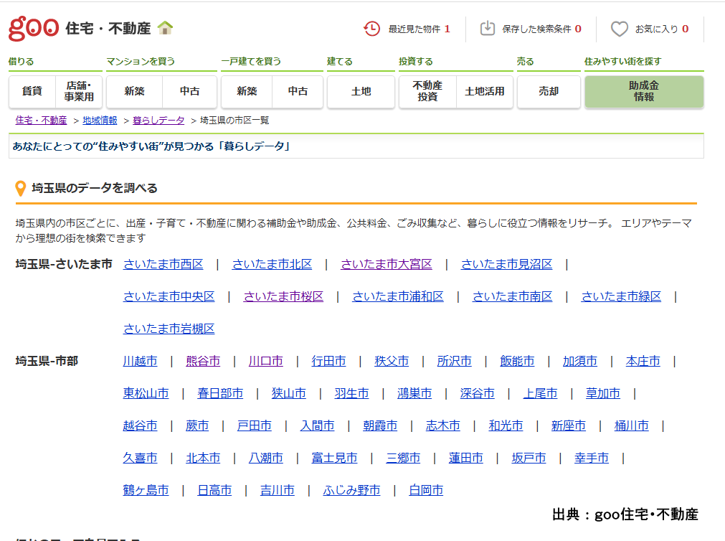
Task: Select the highlighted 助成金情報 button
Action: pyautogui.click(x=644, y=92)
